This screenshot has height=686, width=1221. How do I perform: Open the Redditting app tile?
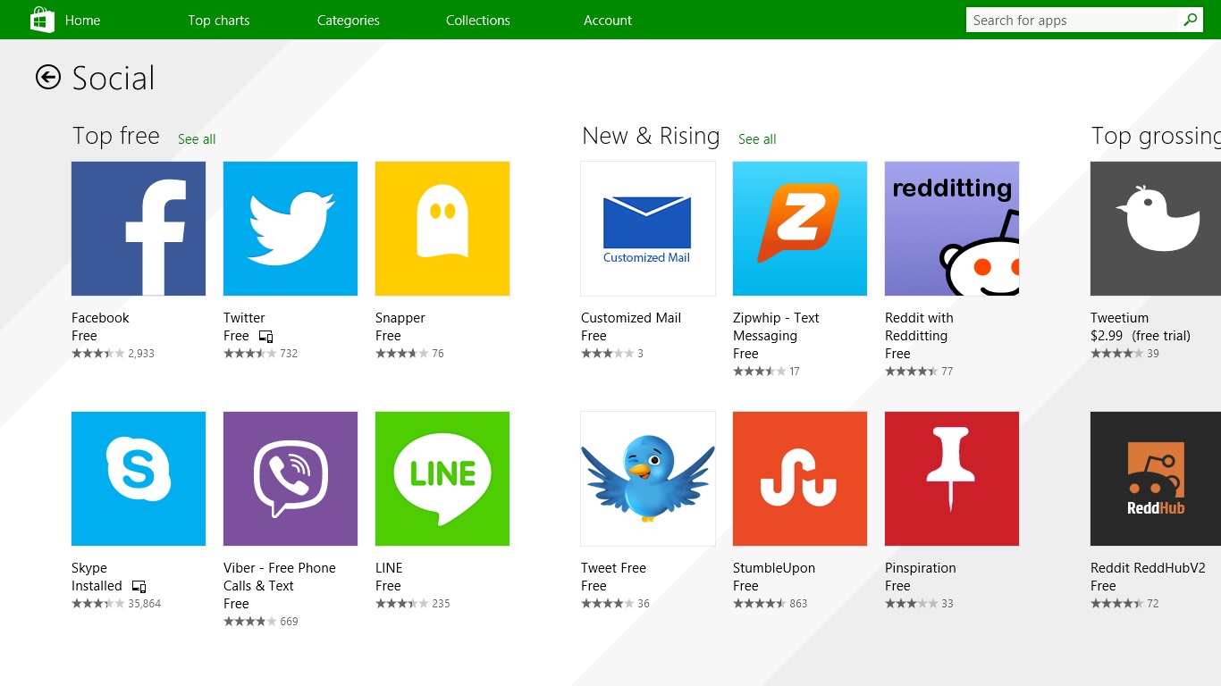coord(952,229)
